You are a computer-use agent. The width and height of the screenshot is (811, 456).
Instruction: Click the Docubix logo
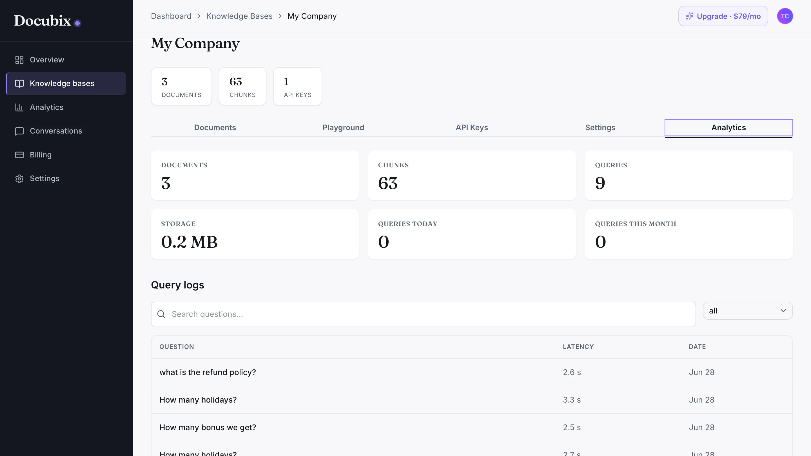(48, 21)
